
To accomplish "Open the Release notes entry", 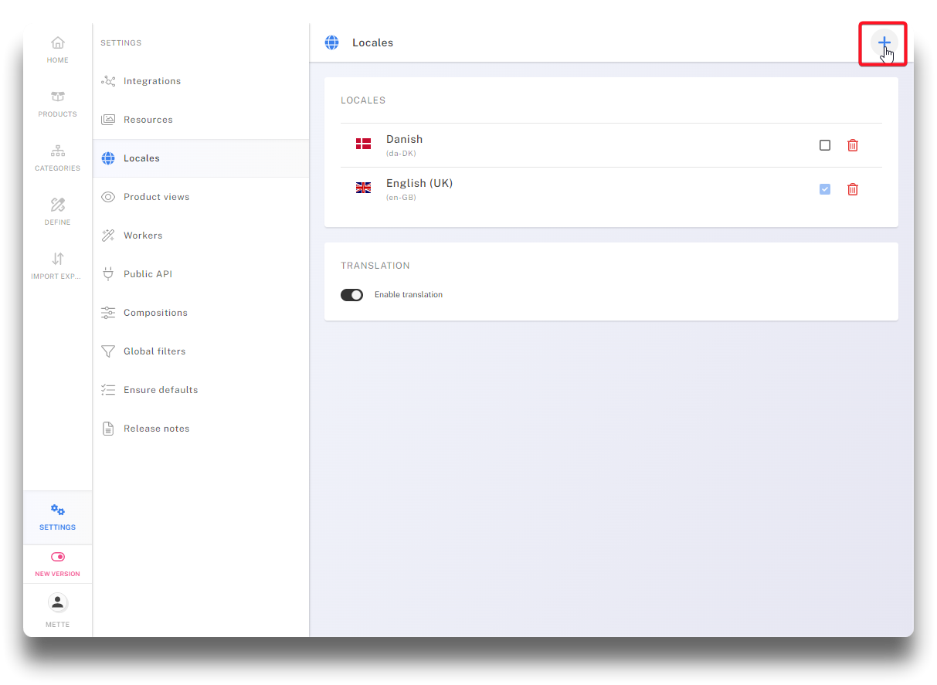I will [x=156, y=429].
